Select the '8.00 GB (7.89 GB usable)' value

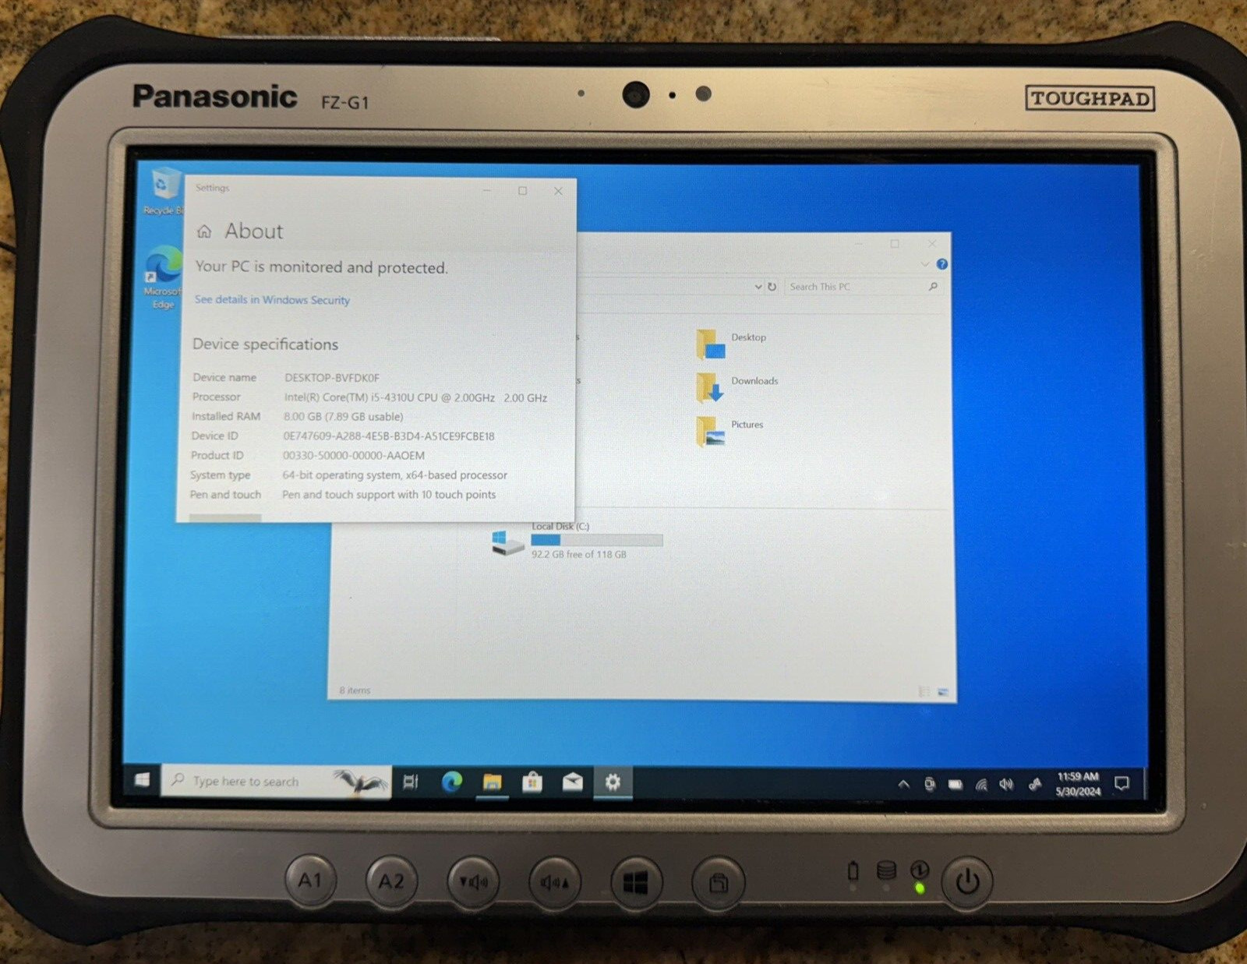343,417
